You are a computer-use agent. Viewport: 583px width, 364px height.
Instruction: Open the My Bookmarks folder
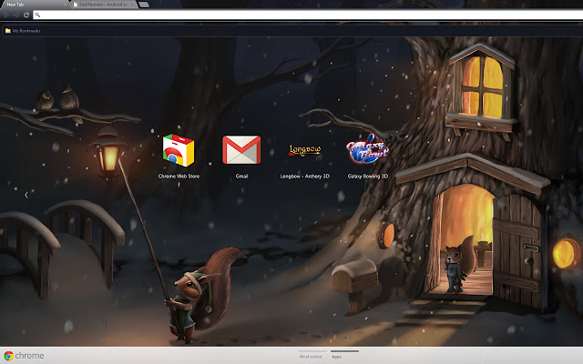(23, 31)
